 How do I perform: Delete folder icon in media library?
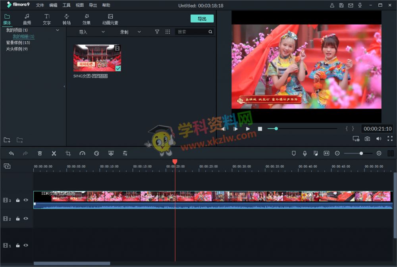(x=20, y=140)
